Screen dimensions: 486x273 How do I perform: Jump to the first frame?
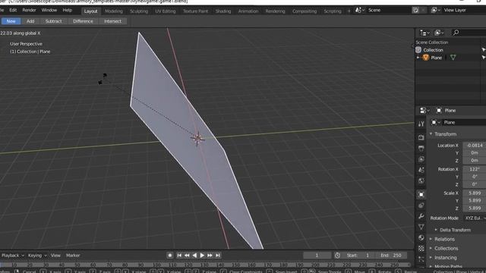coord(179,256)
